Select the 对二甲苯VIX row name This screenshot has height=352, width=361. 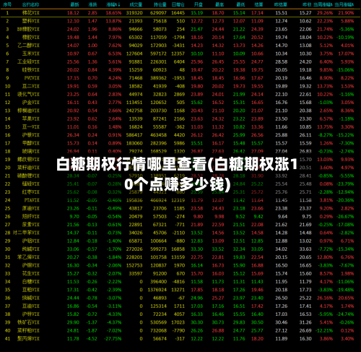click(x=26, y=233)
